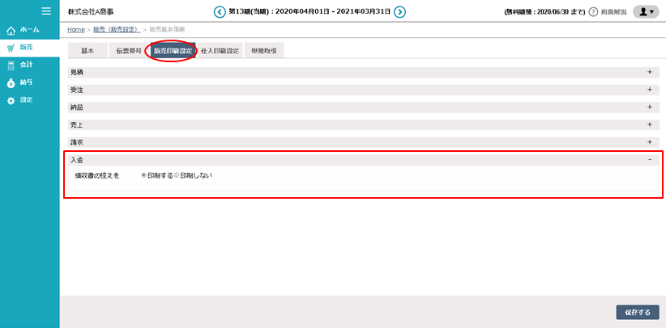This screenshot has width=666, height=328.
Task: Open the 会計 accounting sidebar item
Action: click(x=26, y=65)
